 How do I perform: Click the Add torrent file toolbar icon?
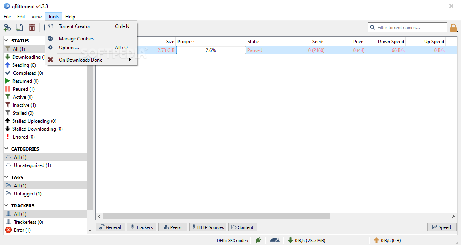20,28
